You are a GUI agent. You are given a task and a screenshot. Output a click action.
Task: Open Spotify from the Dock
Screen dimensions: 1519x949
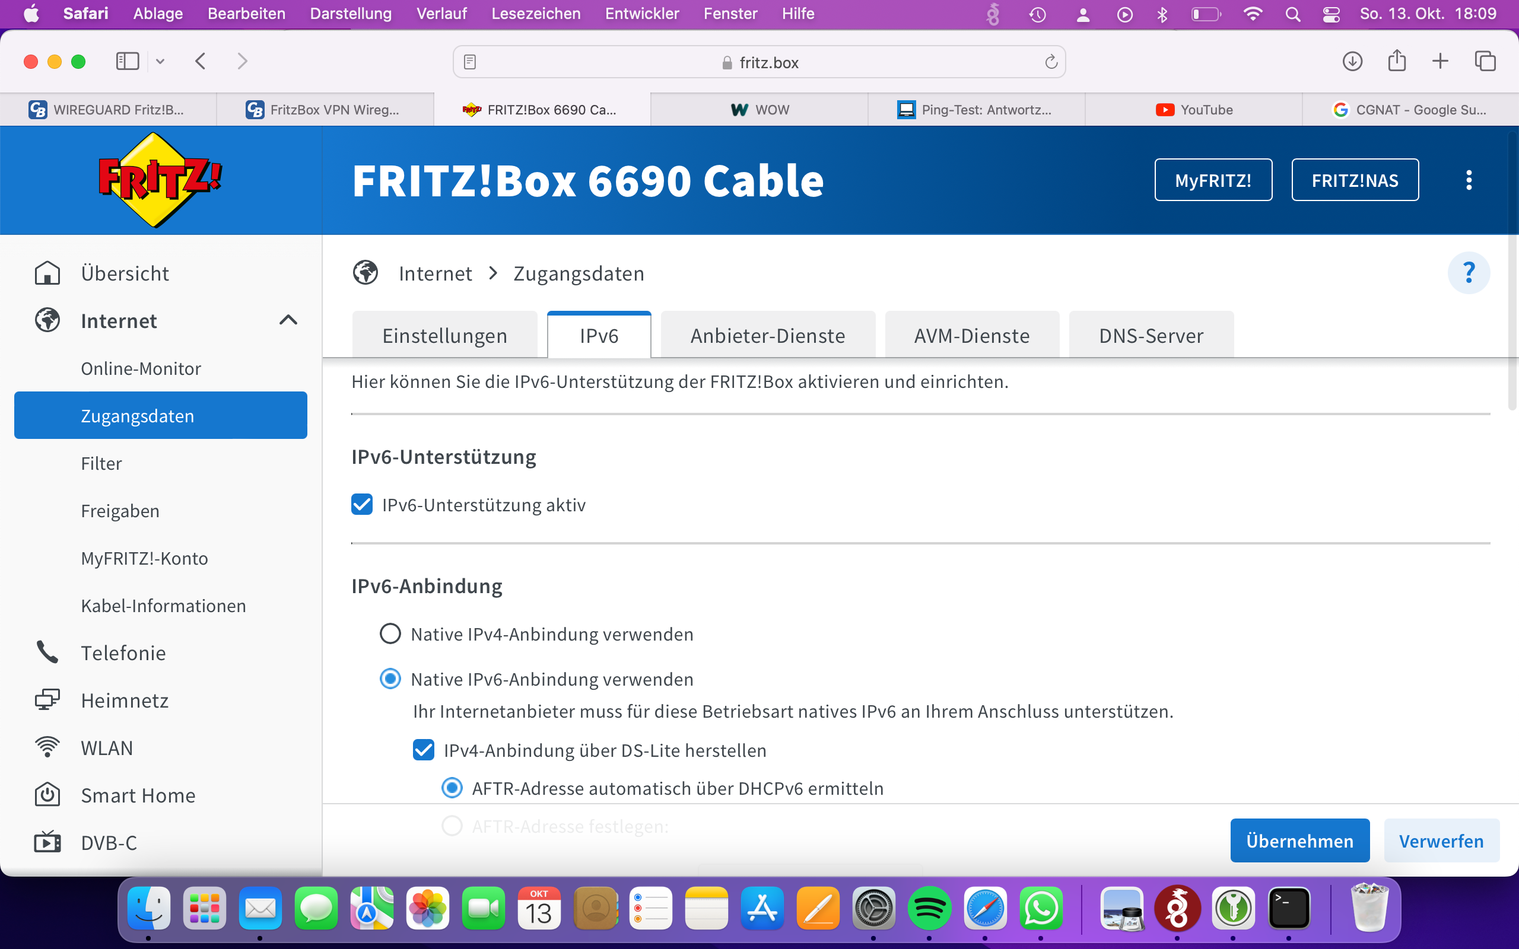pos(929,908)
